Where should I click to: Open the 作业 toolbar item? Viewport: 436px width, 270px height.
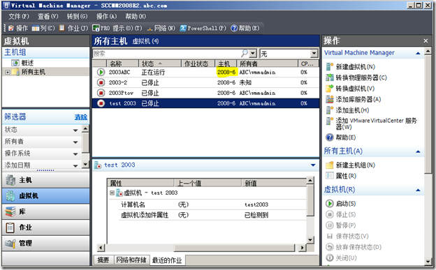tap(73, 28)
